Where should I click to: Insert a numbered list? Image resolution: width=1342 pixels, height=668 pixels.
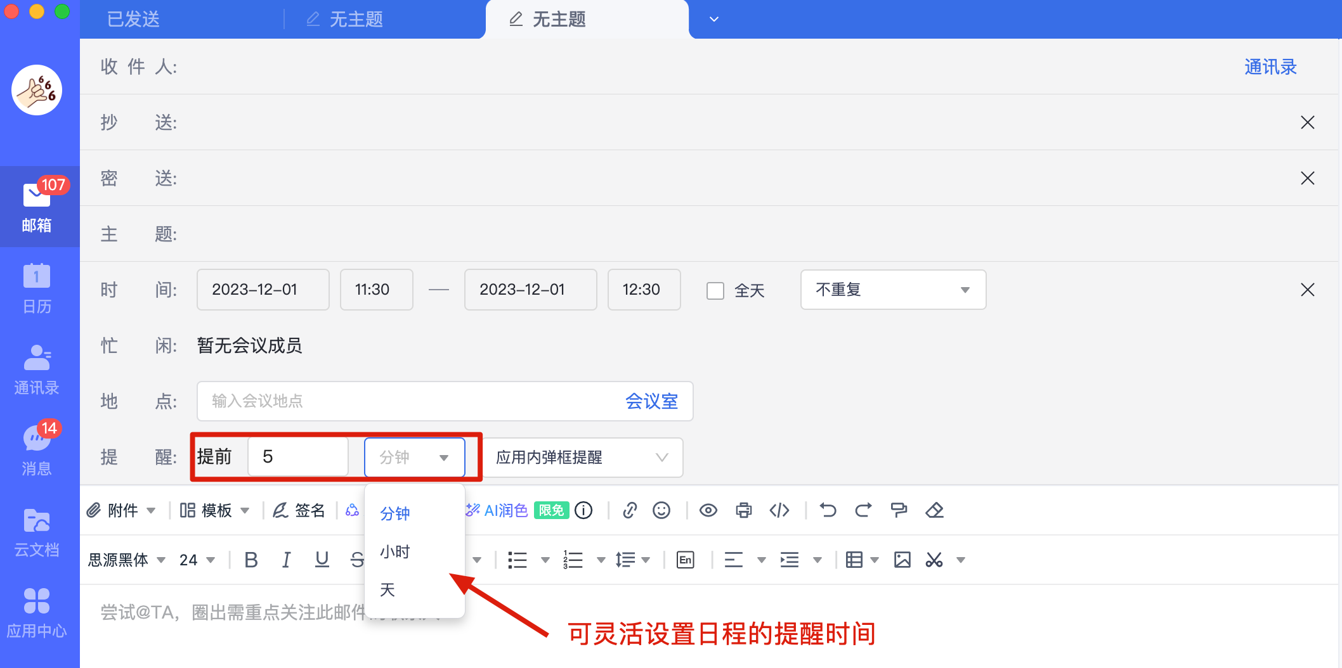coord(573,560)
